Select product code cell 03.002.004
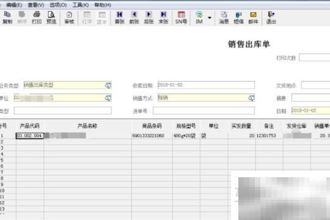The height and width of the screenshot is (220, 330). [30, 136]
